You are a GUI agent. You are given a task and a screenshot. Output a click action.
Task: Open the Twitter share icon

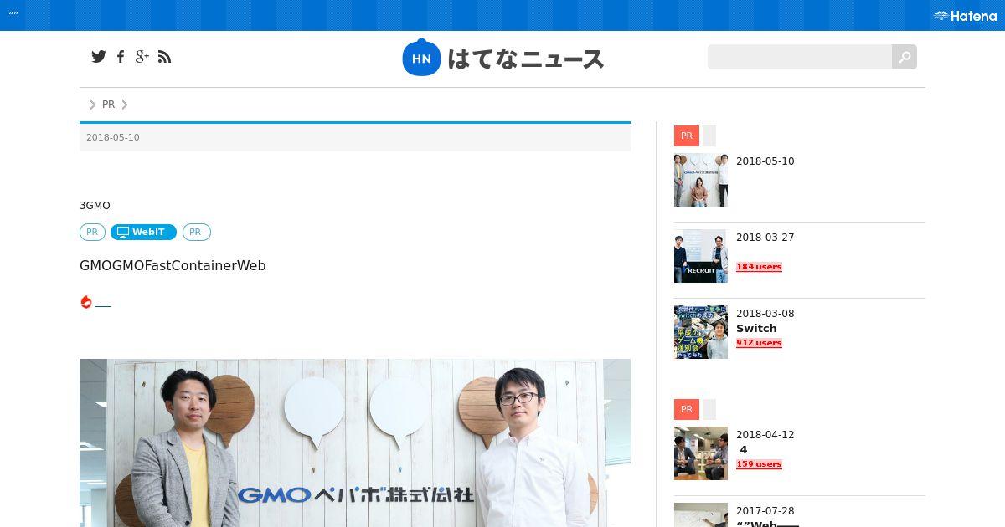point(99,57)
